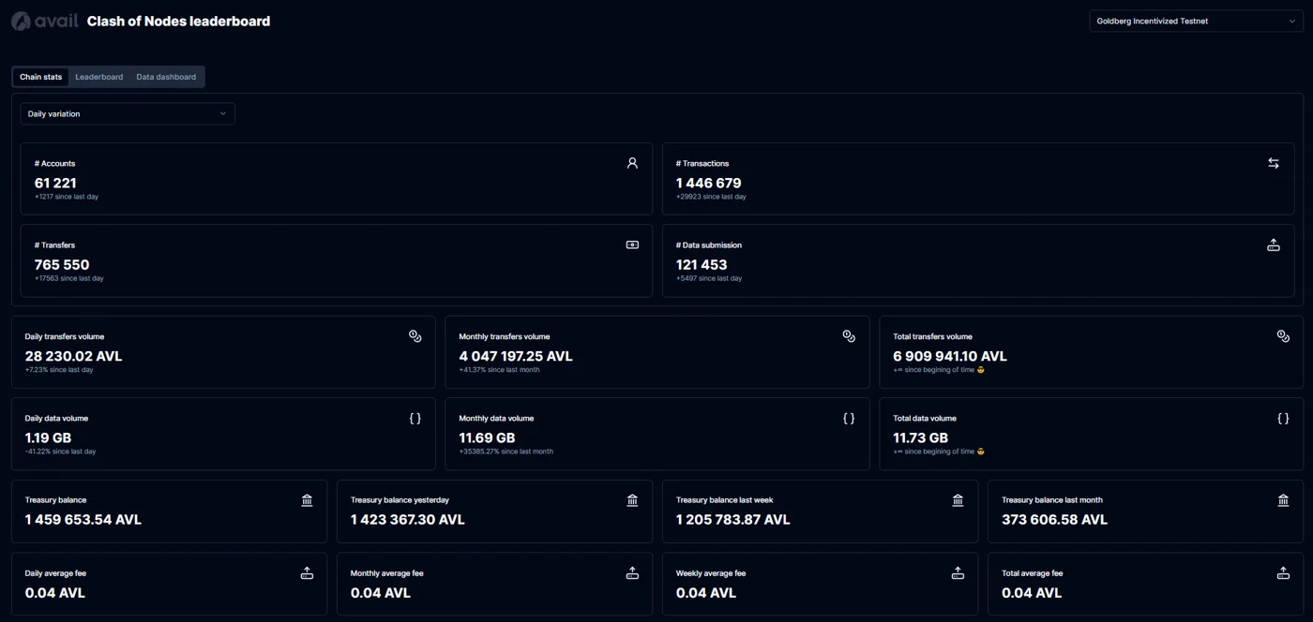Click the Weekly average fee upload icon
1313x622 pixels.
[x=958, y=572]
